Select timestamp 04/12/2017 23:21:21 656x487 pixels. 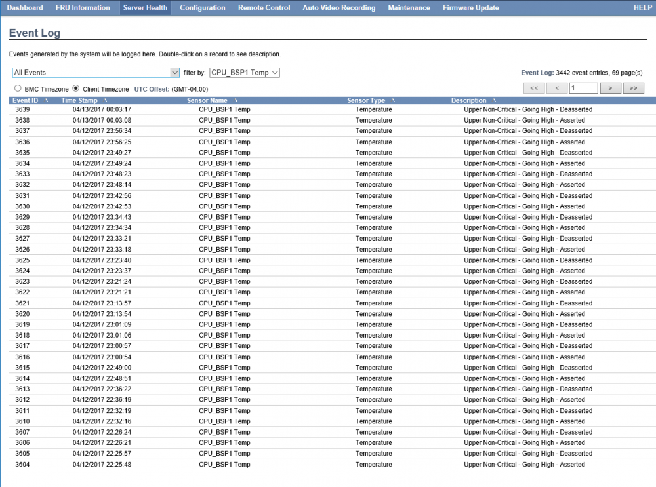(102, 292)
